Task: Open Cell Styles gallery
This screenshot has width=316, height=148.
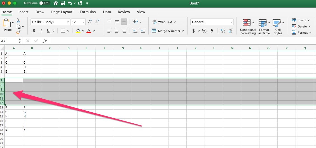Action: (x=278, y=27)
